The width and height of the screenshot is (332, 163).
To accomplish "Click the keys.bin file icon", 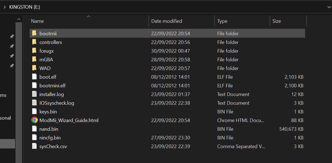I will coord(34,111).
